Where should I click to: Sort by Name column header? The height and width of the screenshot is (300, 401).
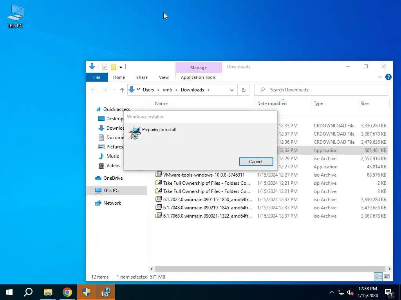coord(161,103)
